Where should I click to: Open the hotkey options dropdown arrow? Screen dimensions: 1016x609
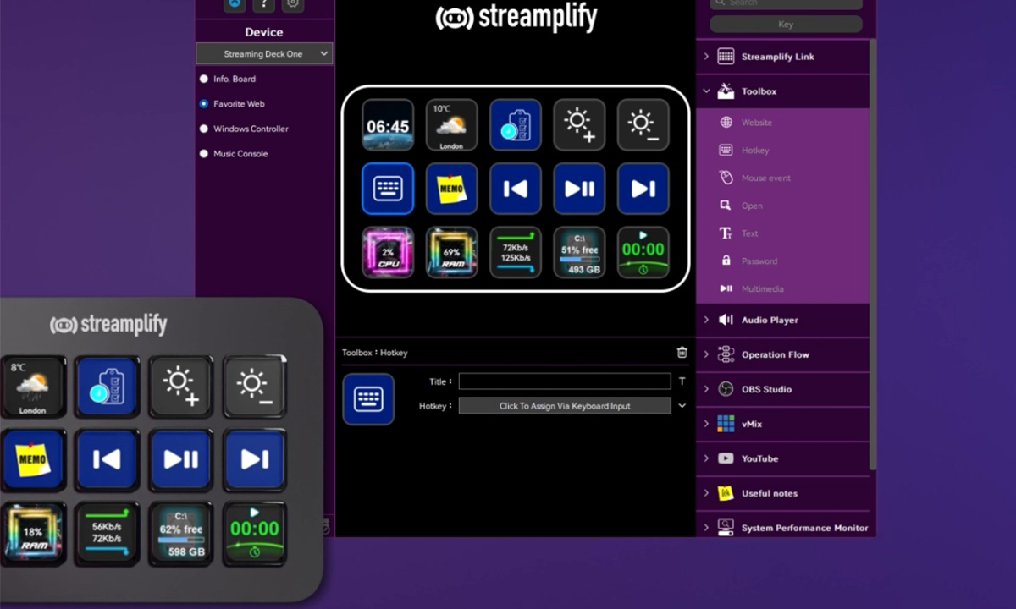tap(682, 406)
